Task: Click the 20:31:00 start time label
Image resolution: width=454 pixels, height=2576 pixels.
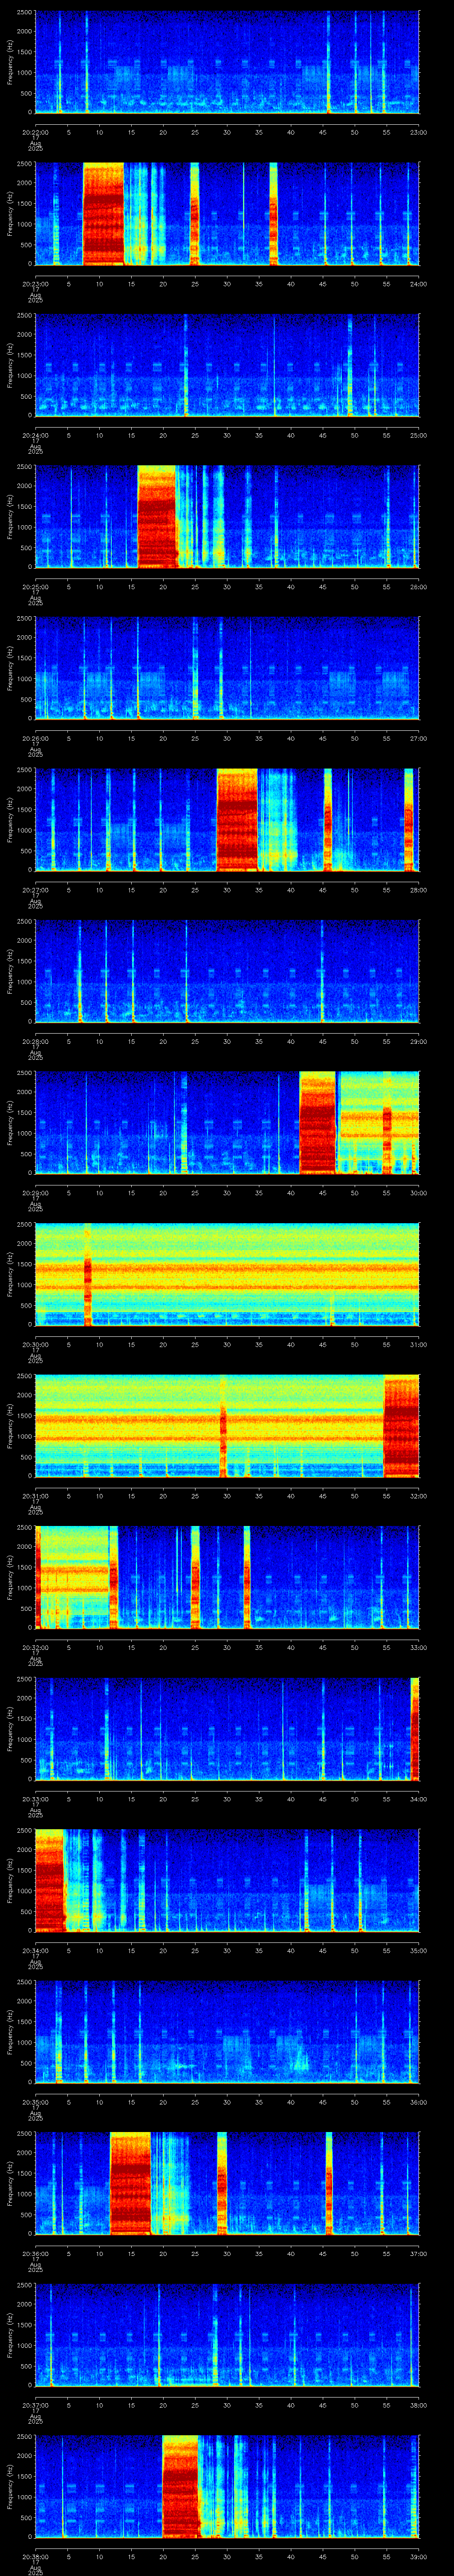Action: pos(35,1496)
